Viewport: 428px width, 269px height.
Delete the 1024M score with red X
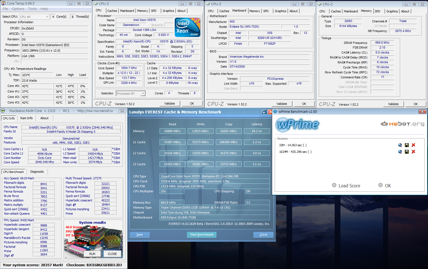coord(413,152)
